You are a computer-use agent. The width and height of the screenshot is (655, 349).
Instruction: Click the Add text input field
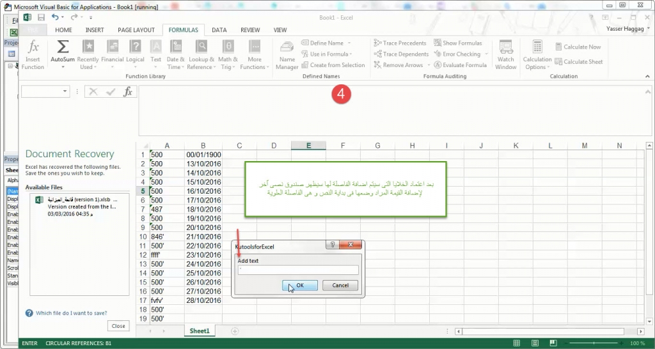pos(298,270)
